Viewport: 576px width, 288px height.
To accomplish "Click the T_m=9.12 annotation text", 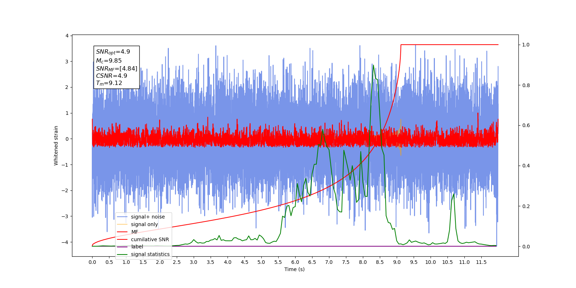I will coord(109,83).
